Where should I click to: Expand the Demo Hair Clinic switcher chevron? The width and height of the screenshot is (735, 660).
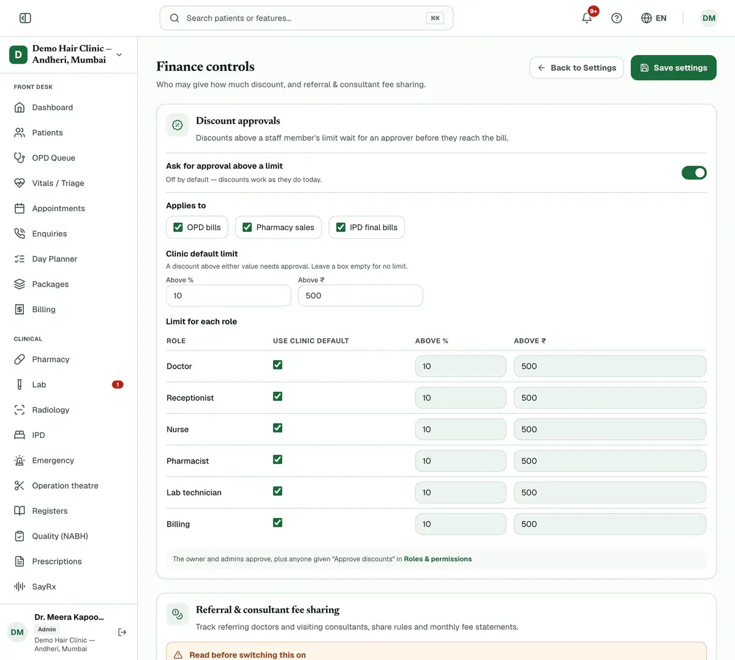(x=119, y=54)
